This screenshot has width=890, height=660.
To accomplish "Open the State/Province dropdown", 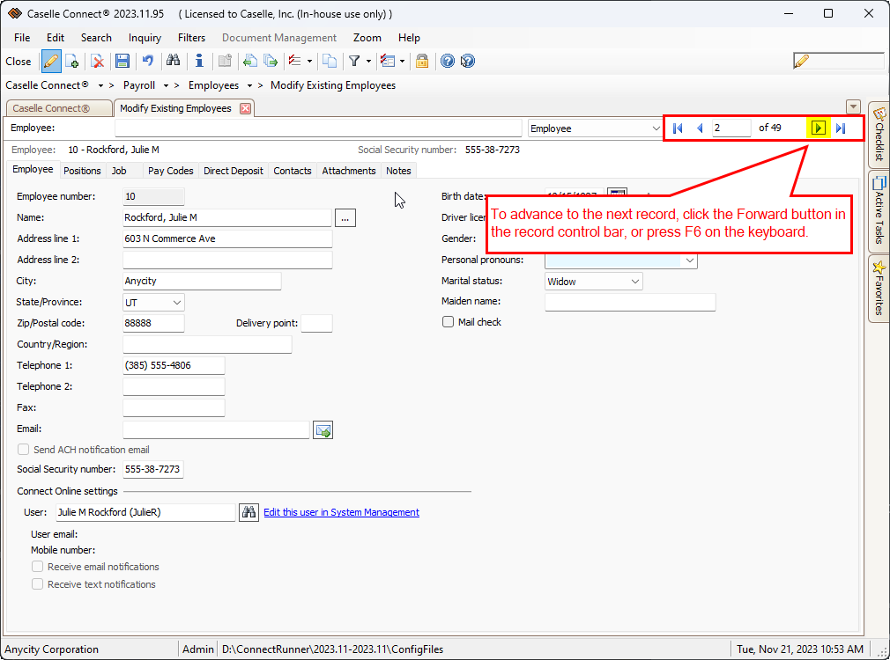I will (x=177, y=303).
